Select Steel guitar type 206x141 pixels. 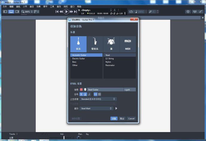click(x=120, y=55)
